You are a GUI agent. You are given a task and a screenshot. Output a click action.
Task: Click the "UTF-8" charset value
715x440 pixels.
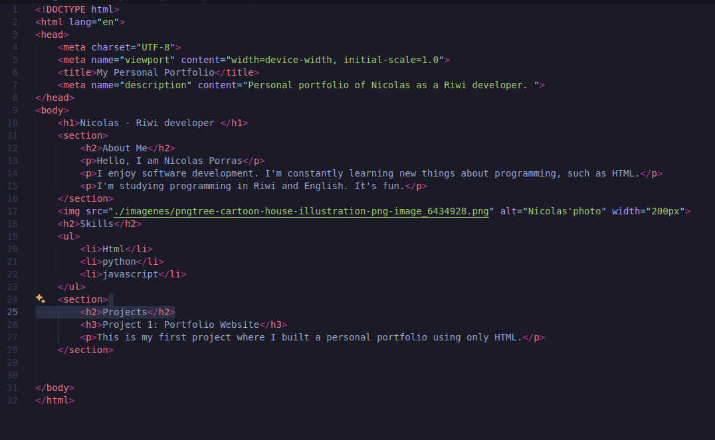[155, 47]
